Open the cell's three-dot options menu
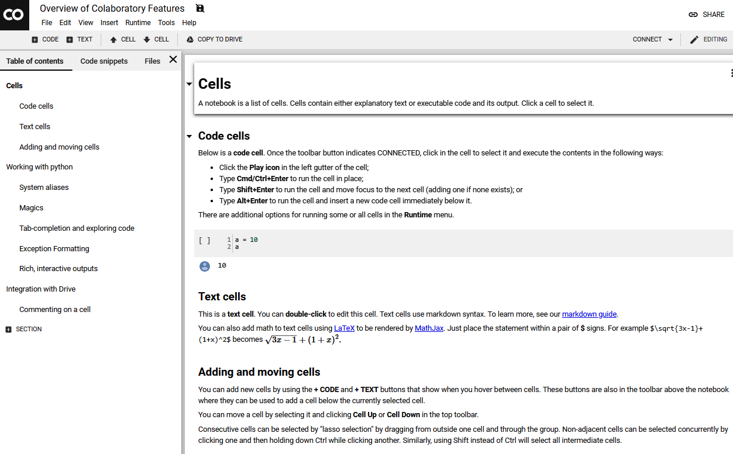This screenshot has height=454, width=733. (x=731, y=73)
